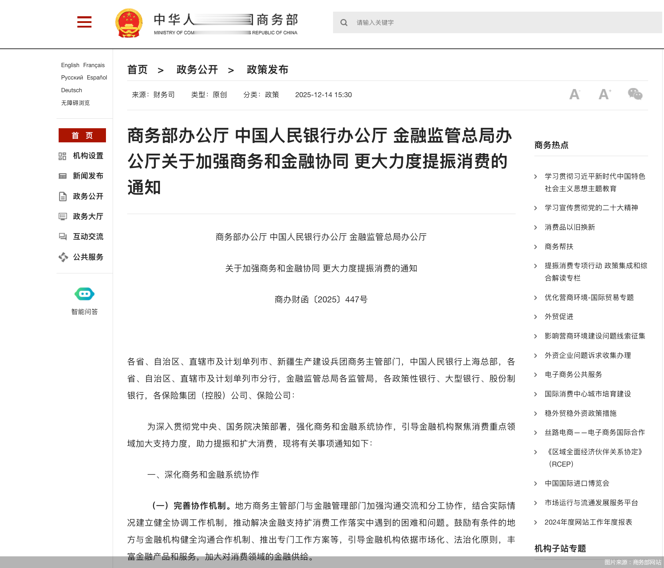Open 稳外贸稳外资政策措施 link
This screenshot has height=568, width=664.
[581, 413]
